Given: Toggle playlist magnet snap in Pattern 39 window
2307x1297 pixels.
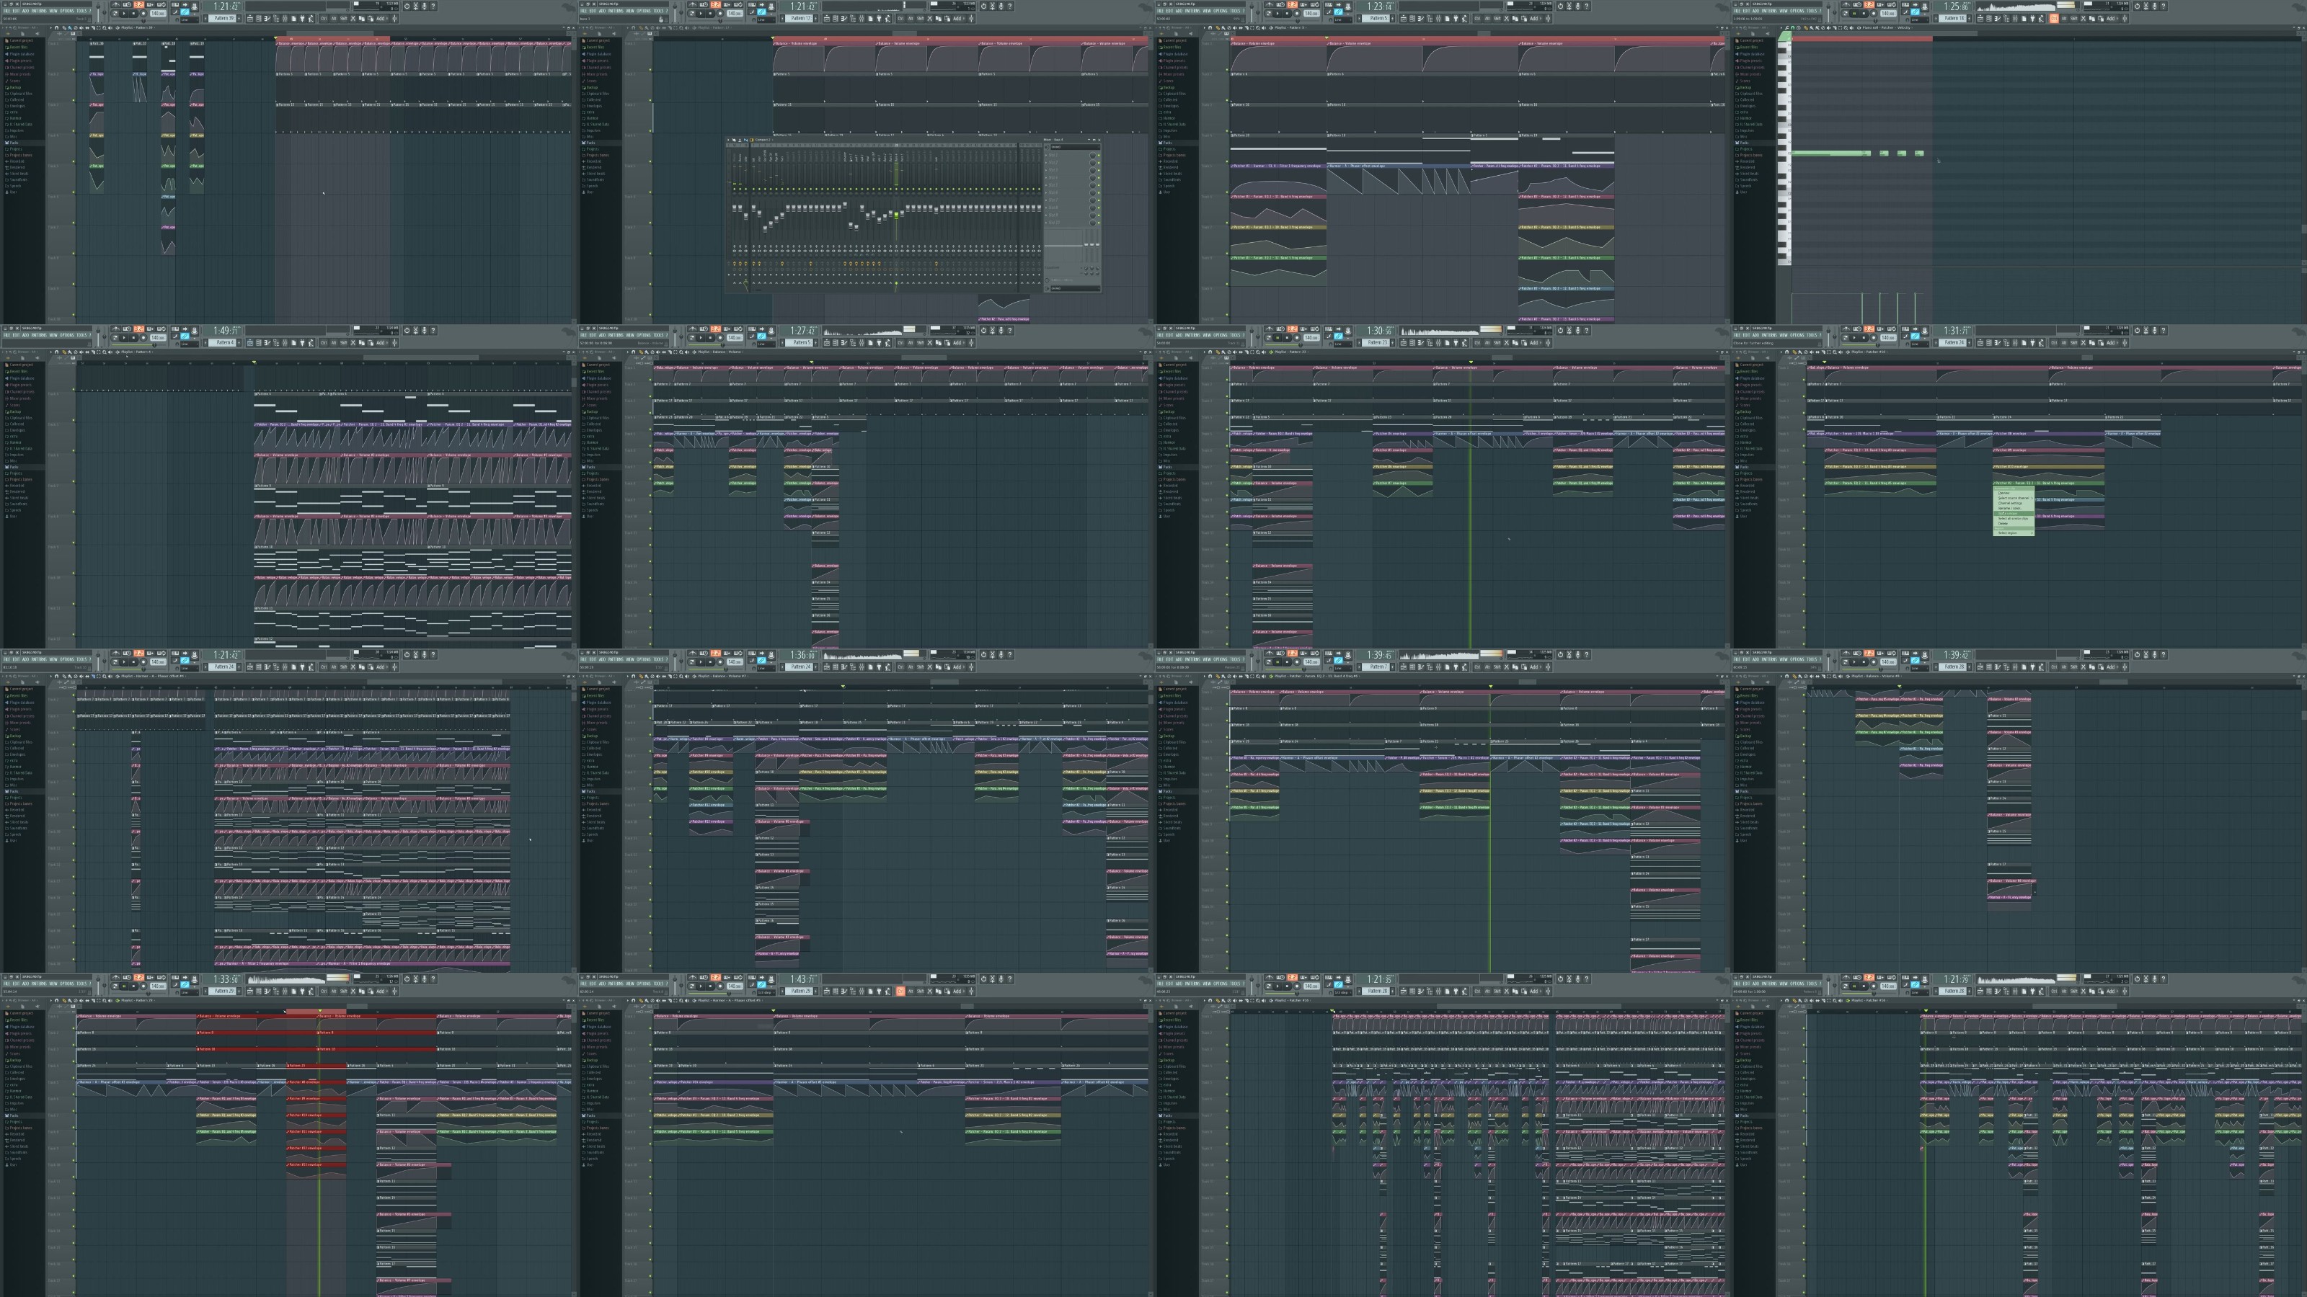Looking at the screenshot, I should (x=56, y=28).
